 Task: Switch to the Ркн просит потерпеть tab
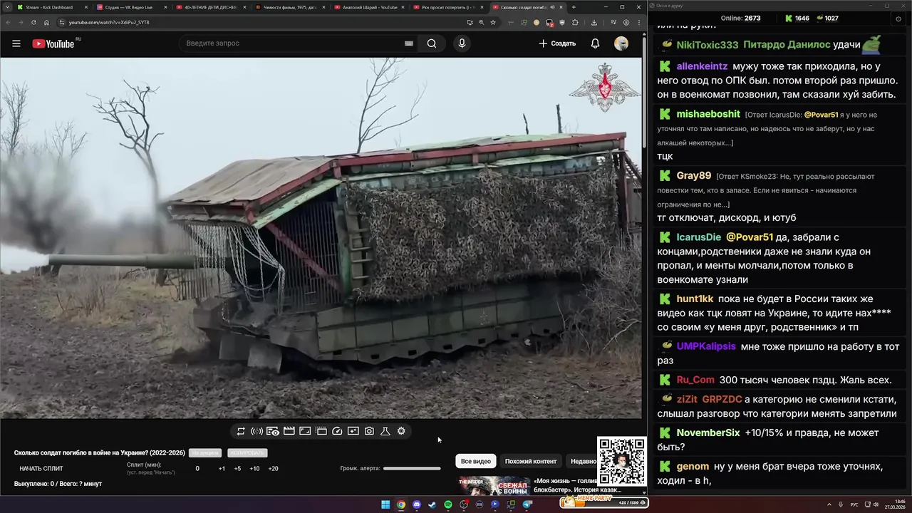(x=447, y=7)
